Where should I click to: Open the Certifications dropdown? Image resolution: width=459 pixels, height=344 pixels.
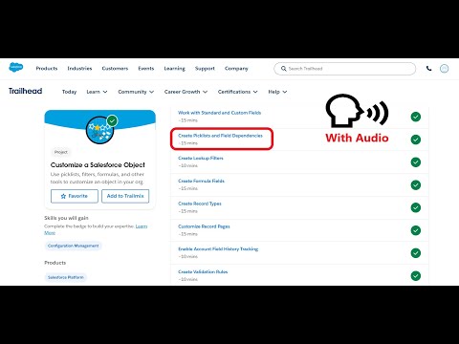tap(238, 92)
